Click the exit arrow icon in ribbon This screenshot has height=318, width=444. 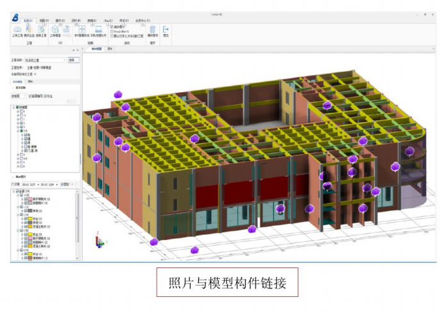(x=166, y=29)
